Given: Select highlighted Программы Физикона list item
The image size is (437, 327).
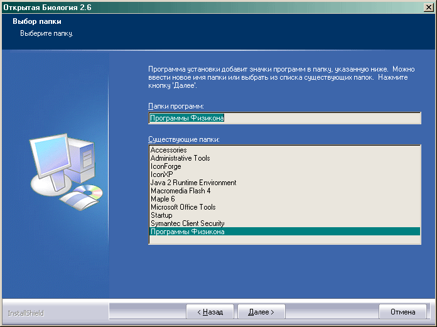Looking at the screenshot, I should pos(187,232).
